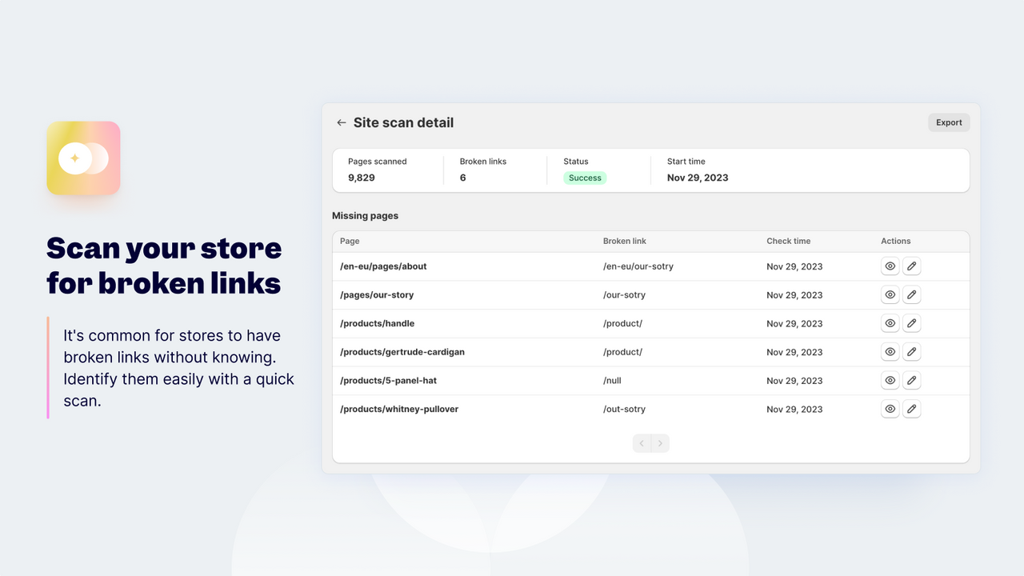The width and height of the screenshot is (1024, 576).
Task: Click the green Success status badge
Action: (584, 178)
